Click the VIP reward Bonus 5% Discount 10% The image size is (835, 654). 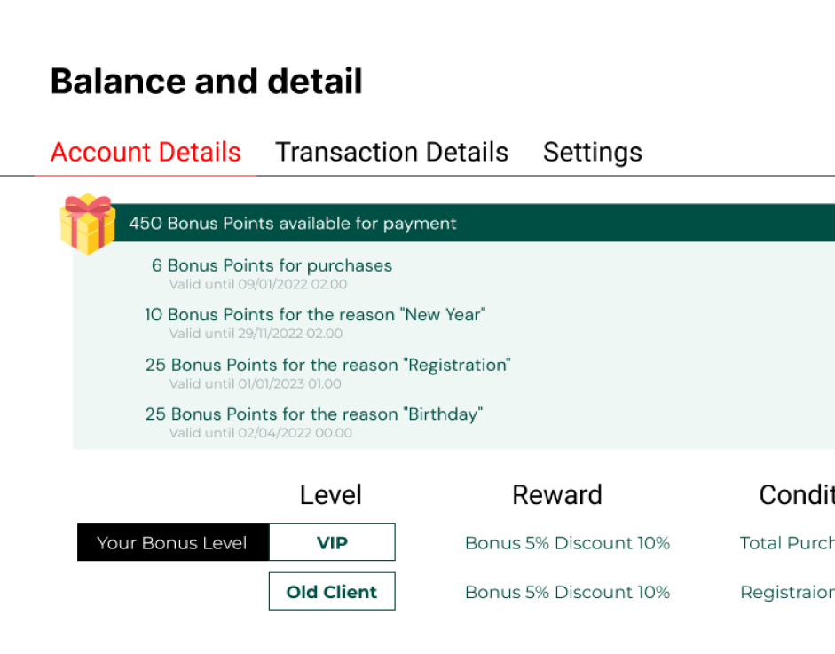coord(567,543)
